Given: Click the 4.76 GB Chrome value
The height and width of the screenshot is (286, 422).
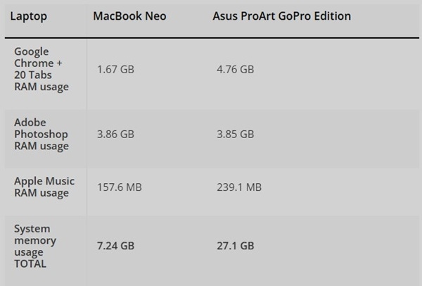Looking at the screenshot, I should pyautogui.click(x=236, y=69).
